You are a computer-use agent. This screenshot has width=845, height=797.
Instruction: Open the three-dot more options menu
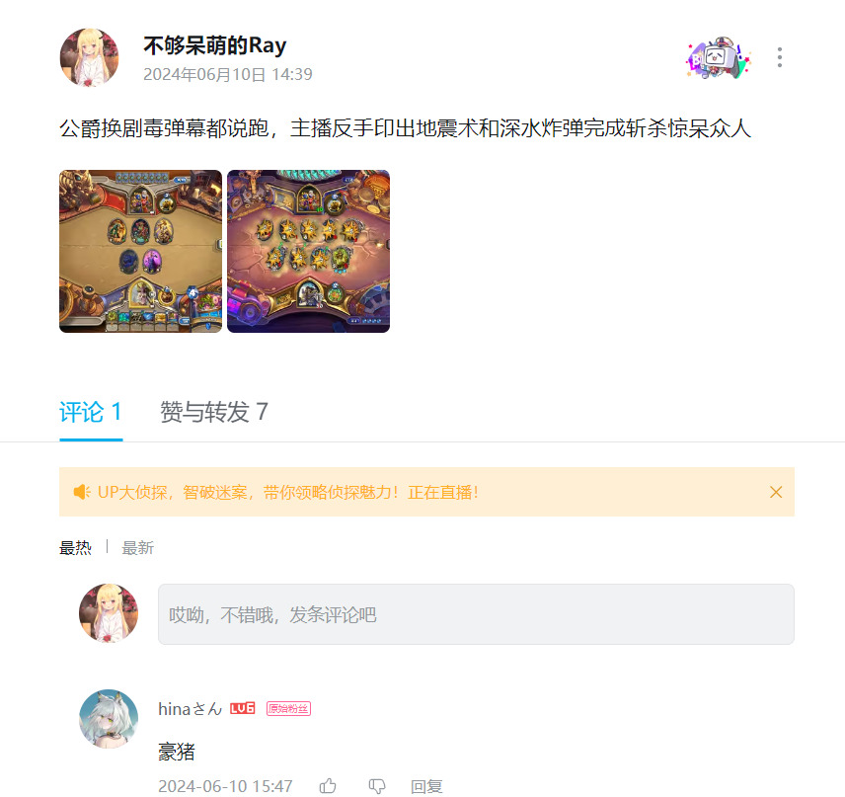point(779,57)
